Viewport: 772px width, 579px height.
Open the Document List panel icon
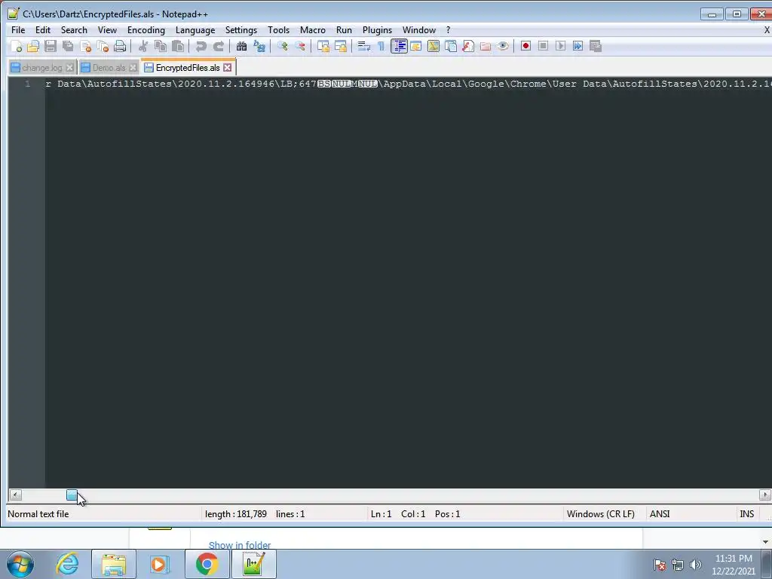(451, 46)
